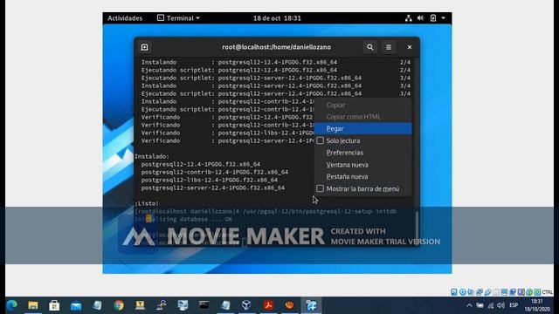
Task: Open Preferencias from the context menu
Action: (363, 153)
